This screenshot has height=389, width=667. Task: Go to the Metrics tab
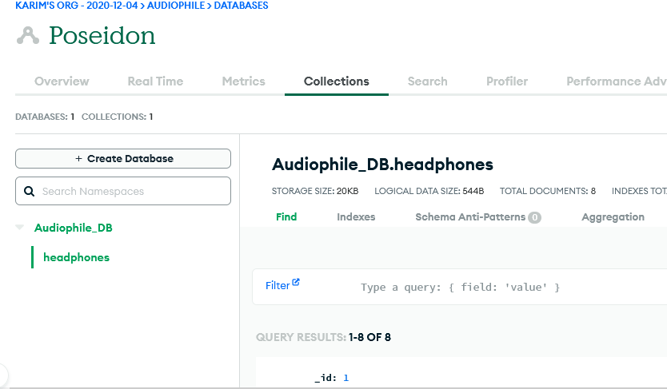click(243, 81)
